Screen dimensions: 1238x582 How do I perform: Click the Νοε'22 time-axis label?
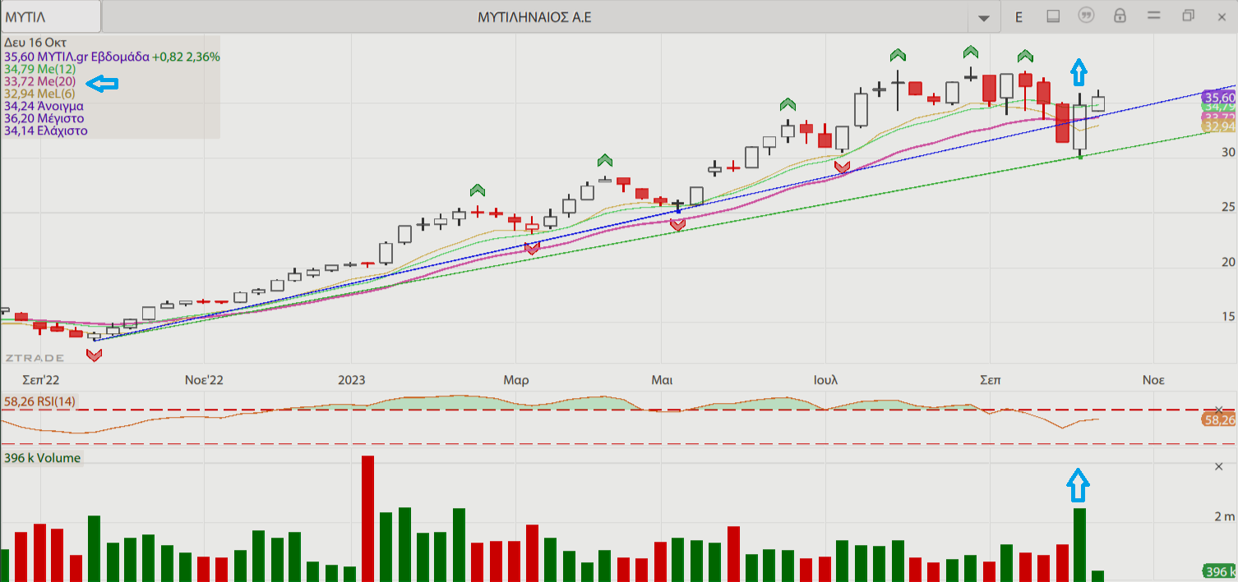pyautogui.click(x=204, y=380)
